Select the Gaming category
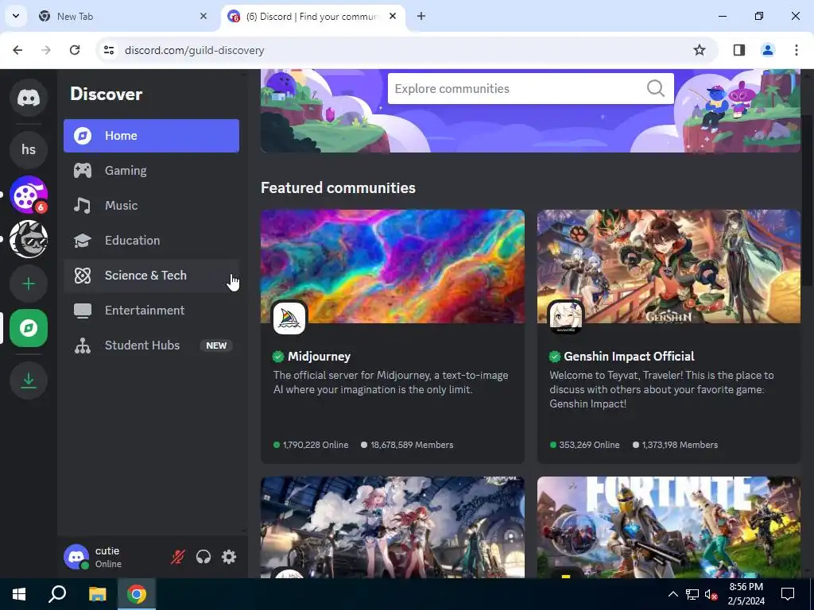 pos(152,171)
